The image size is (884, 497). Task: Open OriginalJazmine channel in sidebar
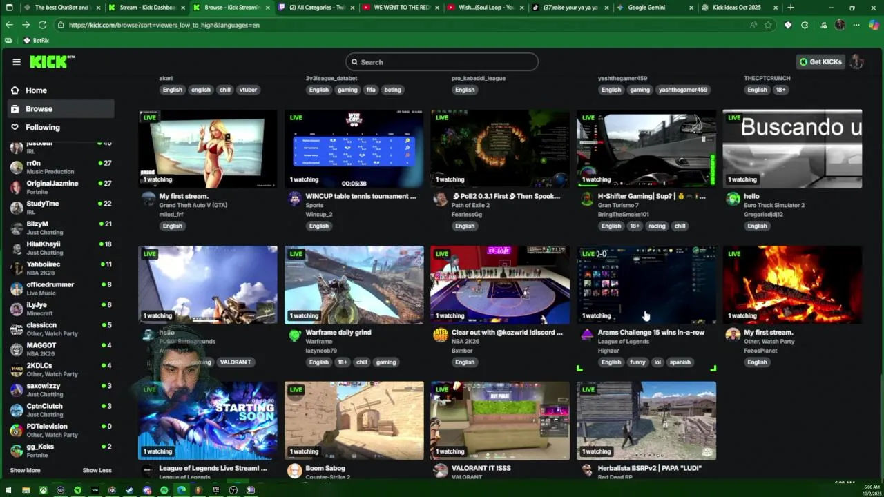pyautogui.click(x=61, y=187)
